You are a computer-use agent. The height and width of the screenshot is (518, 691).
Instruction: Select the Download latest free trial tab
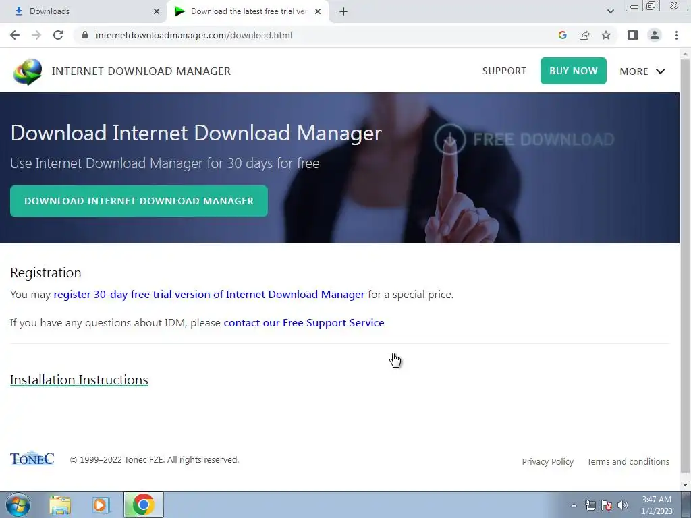[x=248, y=11]
